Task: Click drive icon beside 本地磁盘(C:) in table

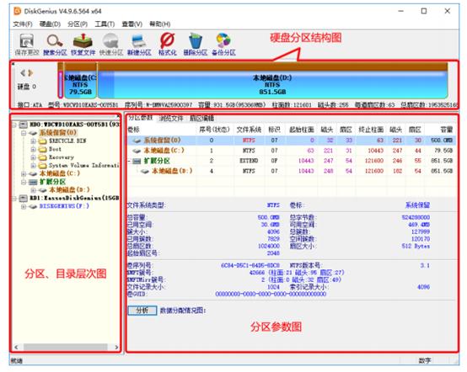Action: 137,151
